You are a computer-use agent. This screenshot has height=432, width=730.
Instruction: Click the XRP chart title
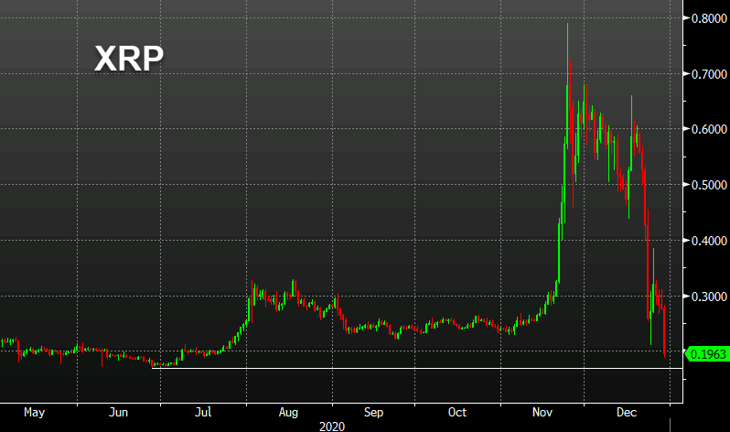pos(129,60)
